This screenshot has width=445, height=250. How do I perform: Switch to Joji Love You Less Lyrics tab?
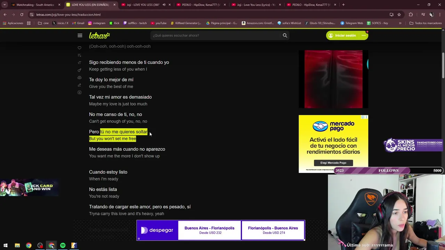tap(256, 5)
